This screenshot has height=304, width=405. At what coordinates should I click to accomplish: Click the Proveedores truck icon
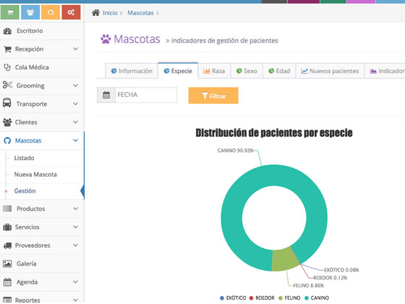point(7,245)
